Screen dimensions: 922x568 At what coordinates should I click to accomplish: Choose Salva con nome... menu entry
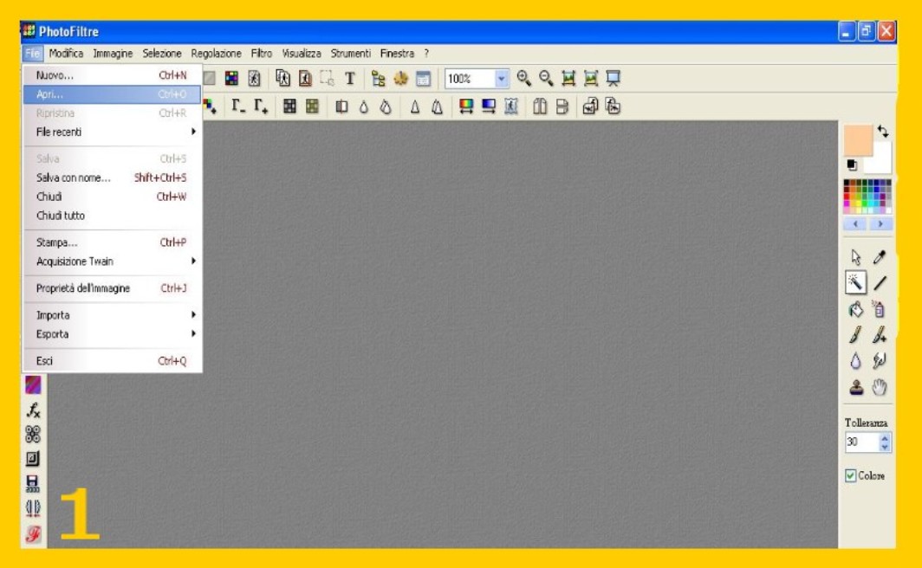pos(113,178)
